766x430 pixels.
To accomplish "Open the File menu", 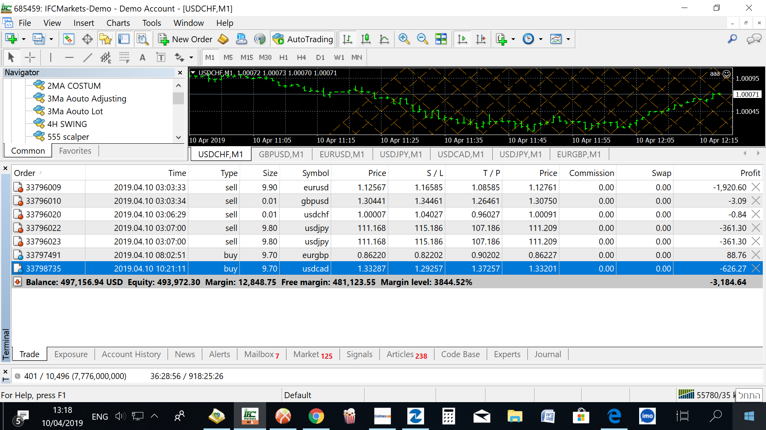I will (25, 23).
